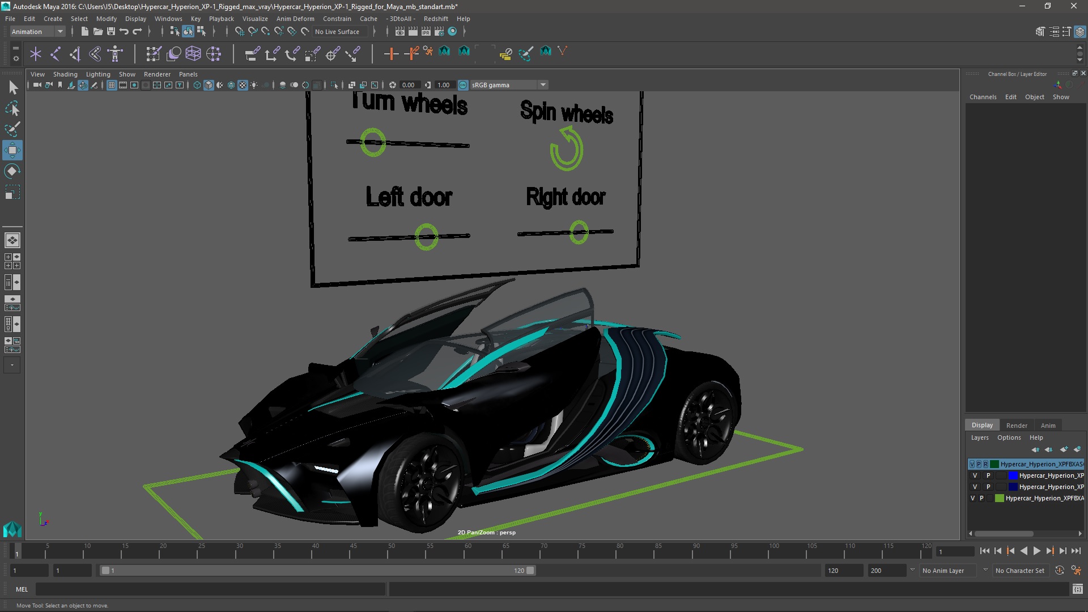This screenshot has height=612, width=1088.
Task: Open the viewport Shading menu
Action: point(65,74)
